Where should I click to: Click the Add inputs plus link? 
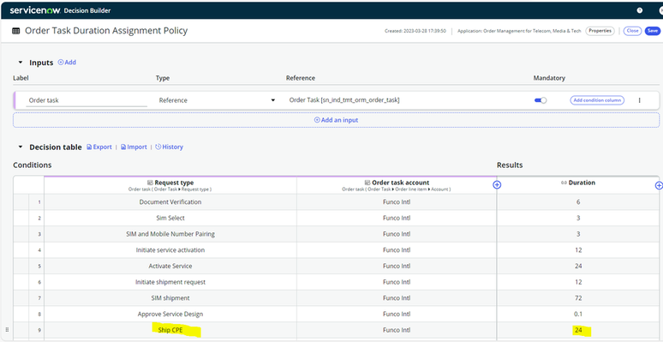(67, 63)
